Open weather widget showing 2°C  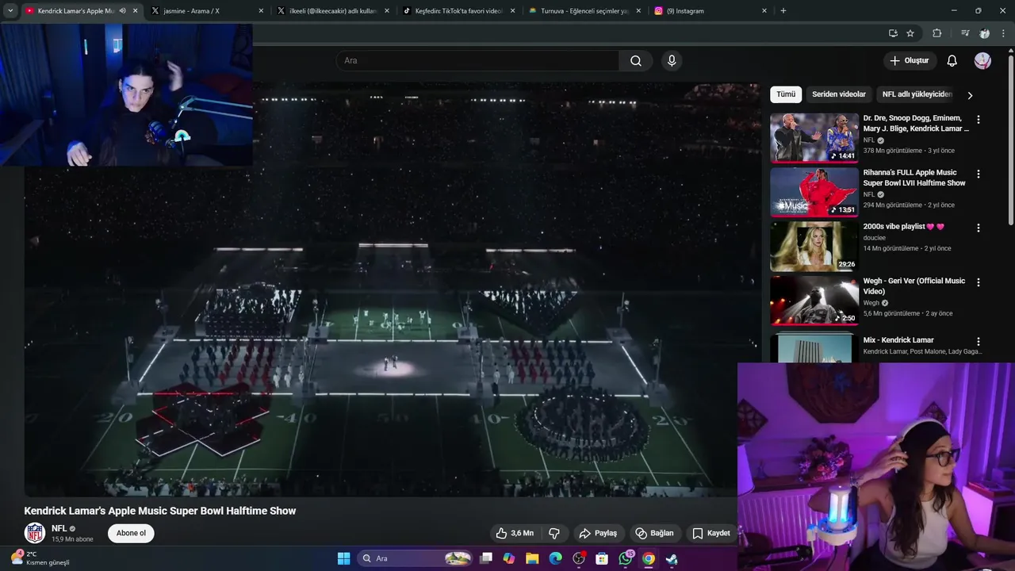pyautogui.click(x=40, y=558)
